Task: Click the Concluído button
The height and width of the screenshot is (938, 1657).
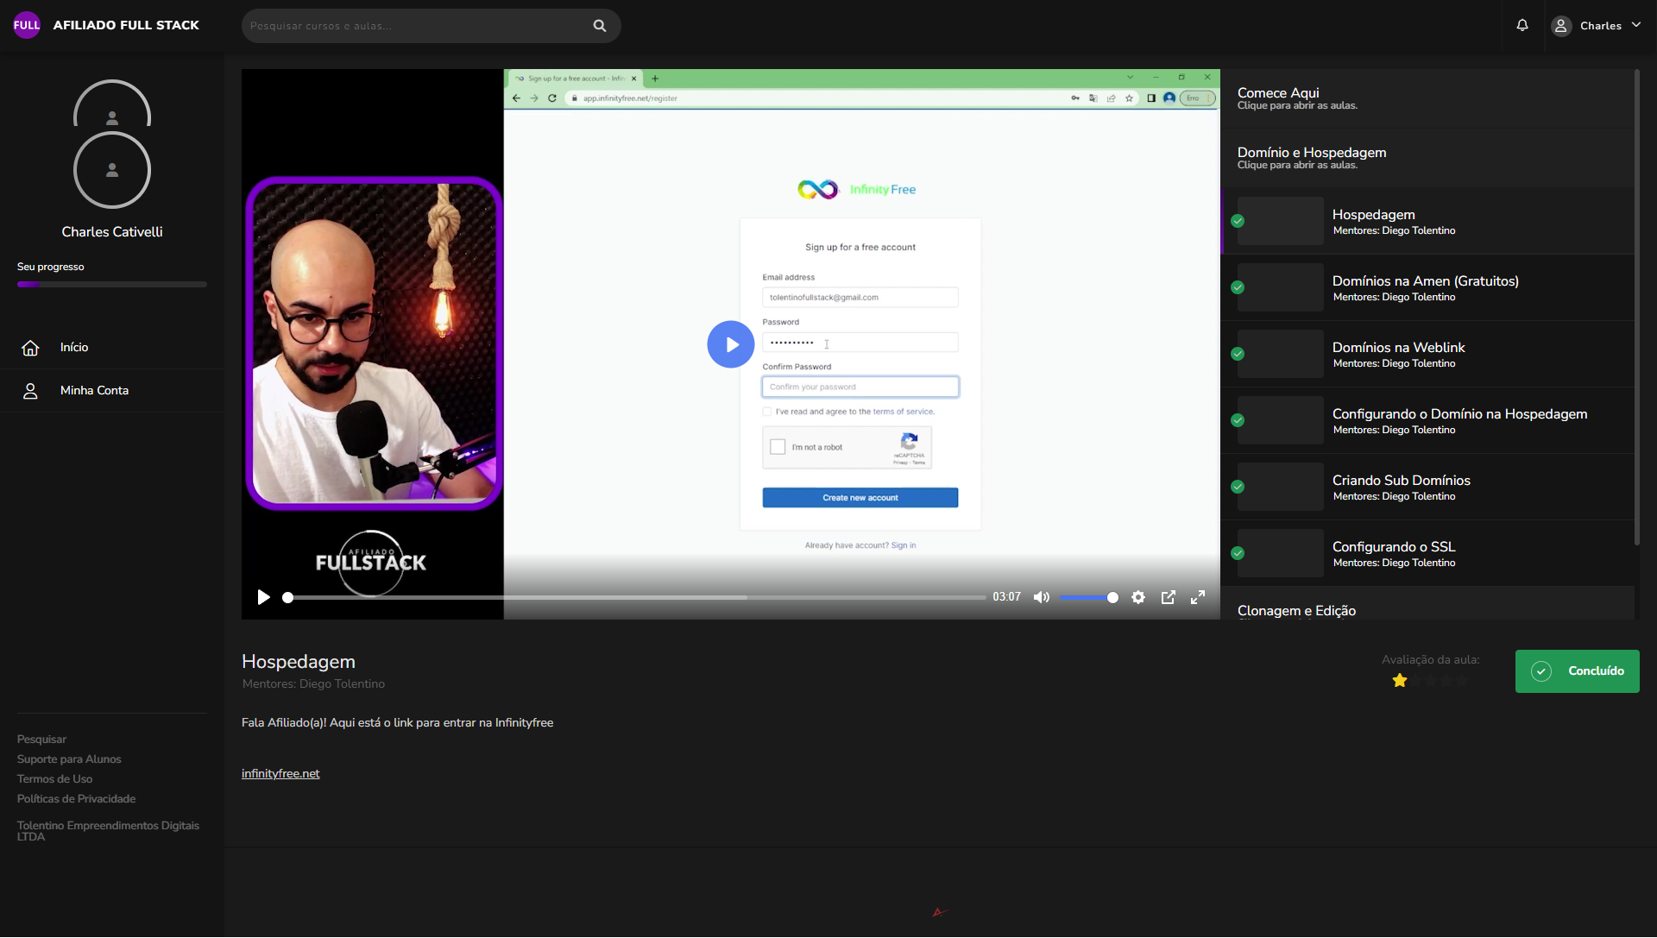Action: (x=1577, y=671)
